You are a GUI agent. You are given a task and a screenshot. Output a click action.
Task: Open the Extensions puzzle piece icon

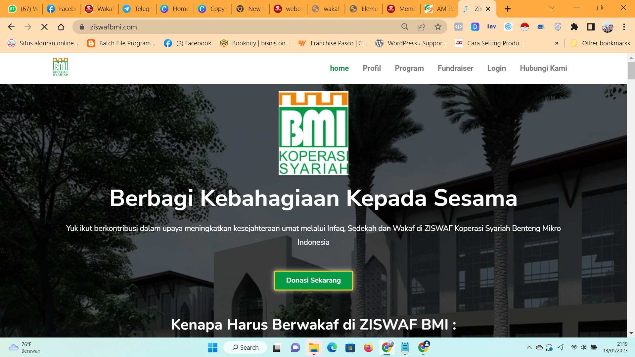(574, 27)
